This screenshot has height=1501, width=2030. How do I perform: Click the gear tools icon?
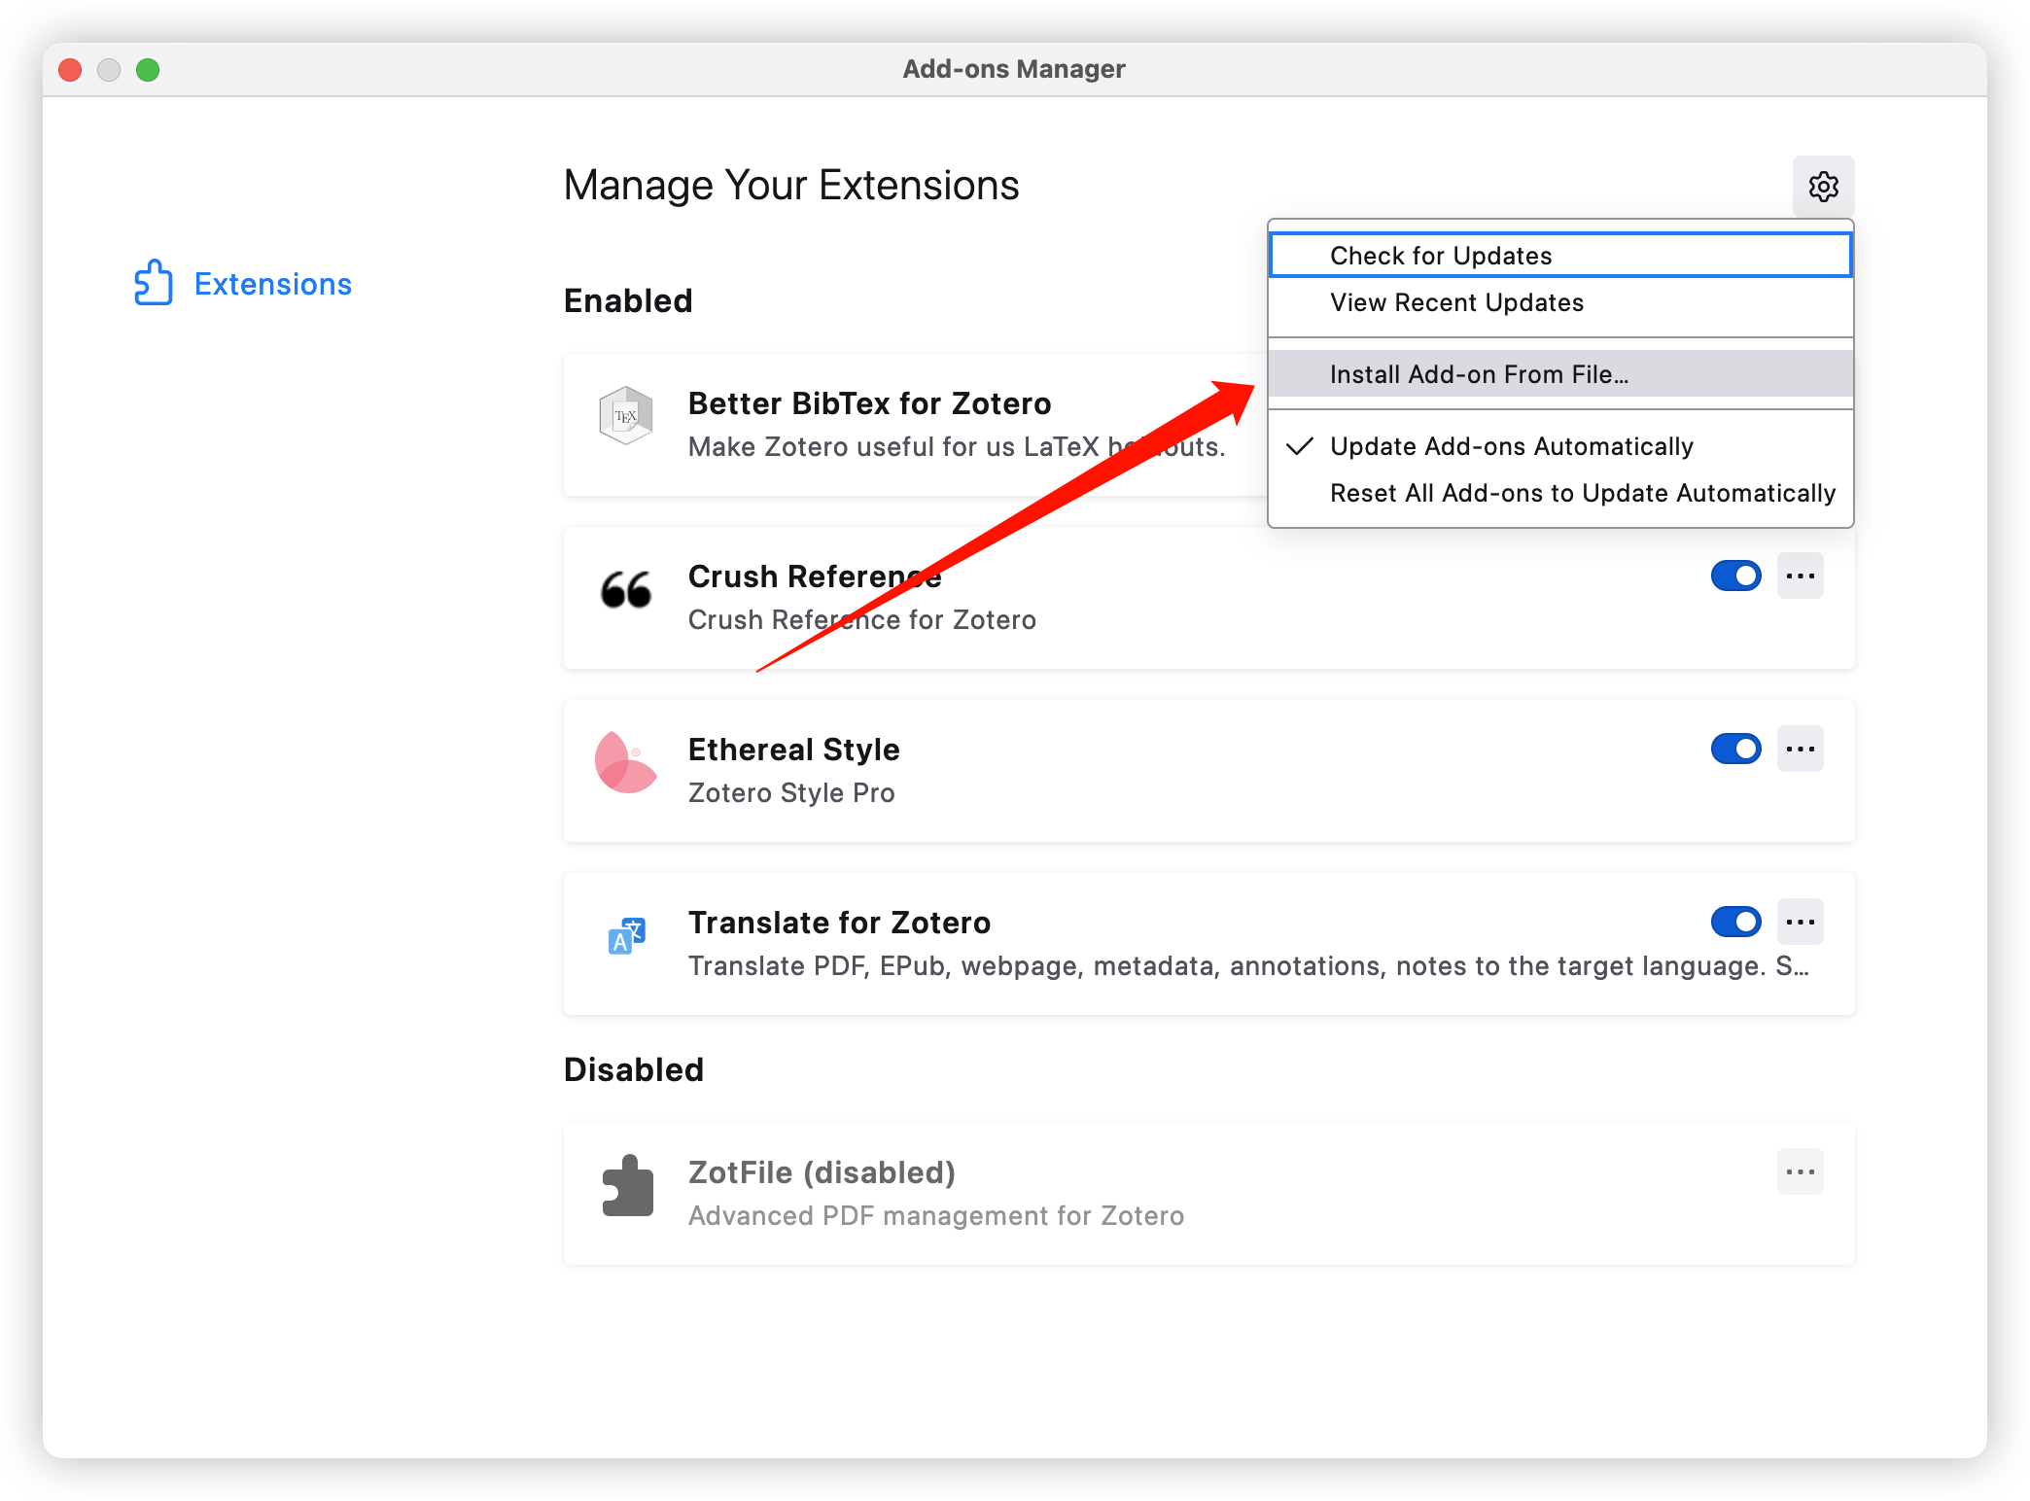point(1823,186)
